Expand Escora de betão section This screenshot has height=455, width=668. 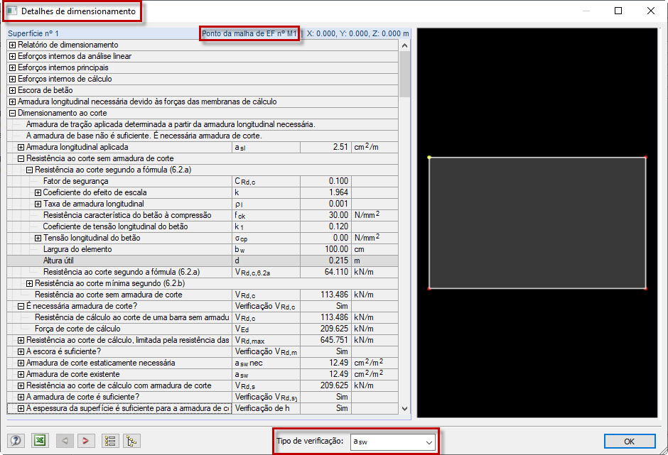[x=11, y=90]
